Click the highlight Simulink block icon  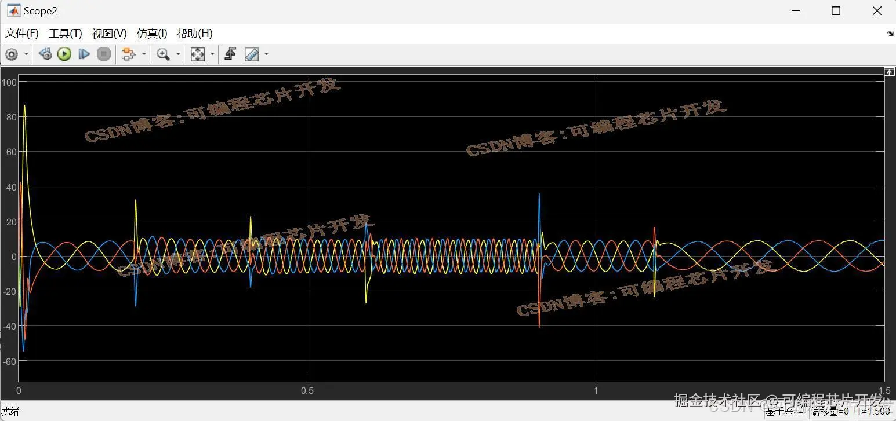click(129, 54)
